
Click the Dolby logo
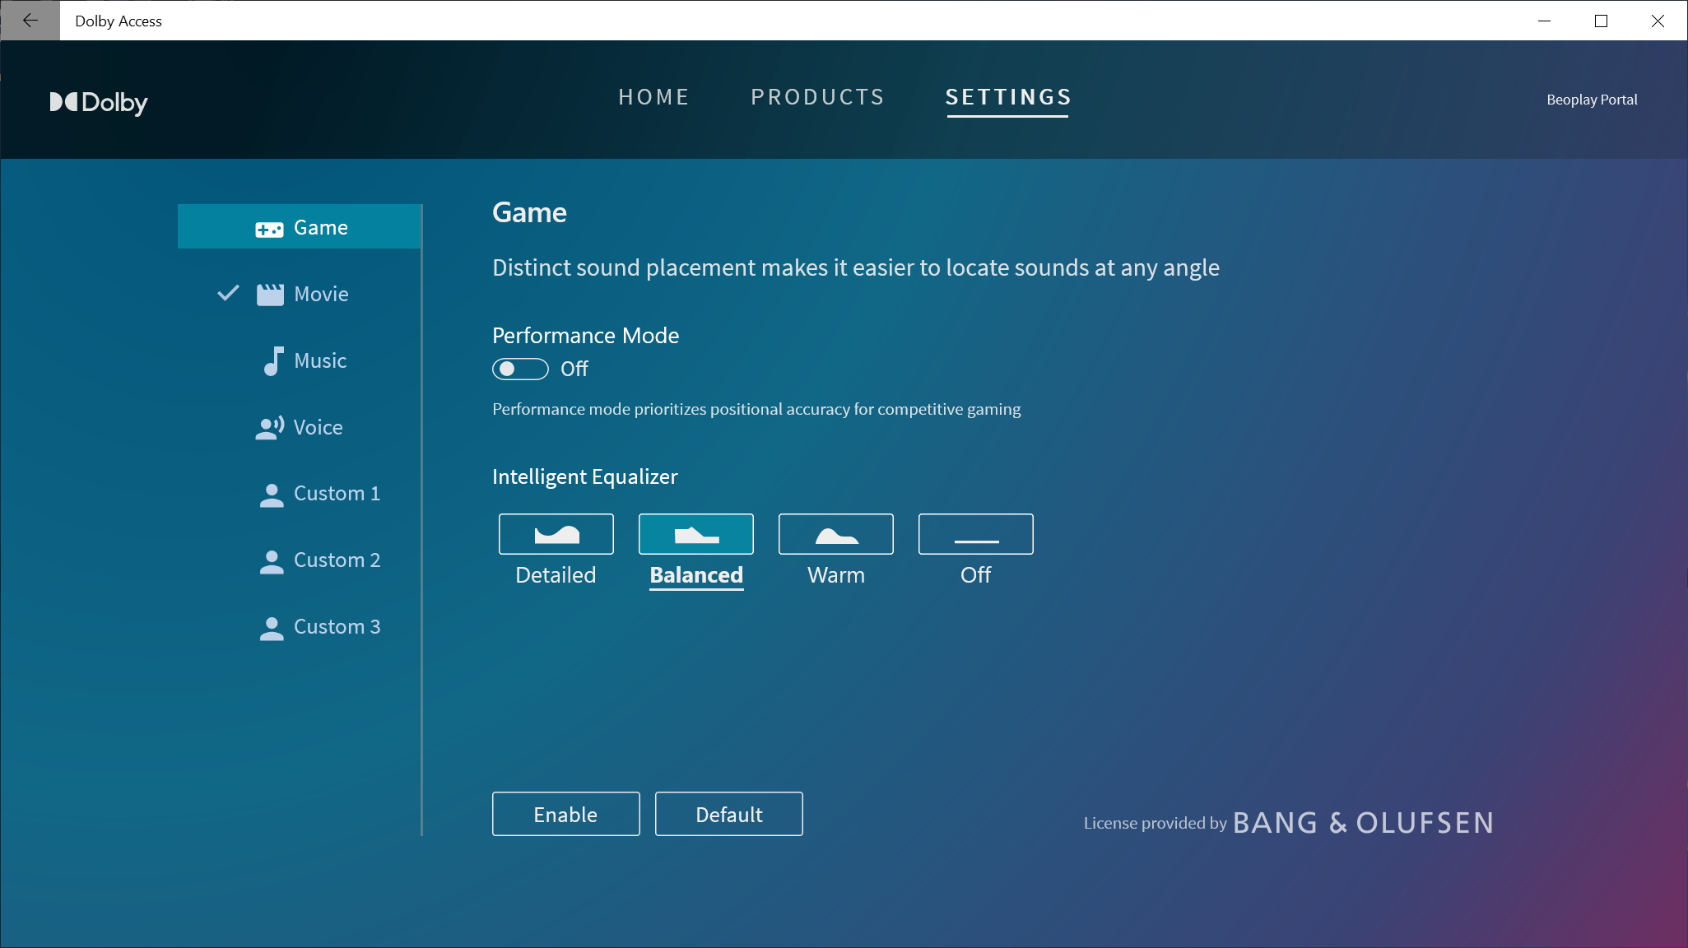click(99, 102)
